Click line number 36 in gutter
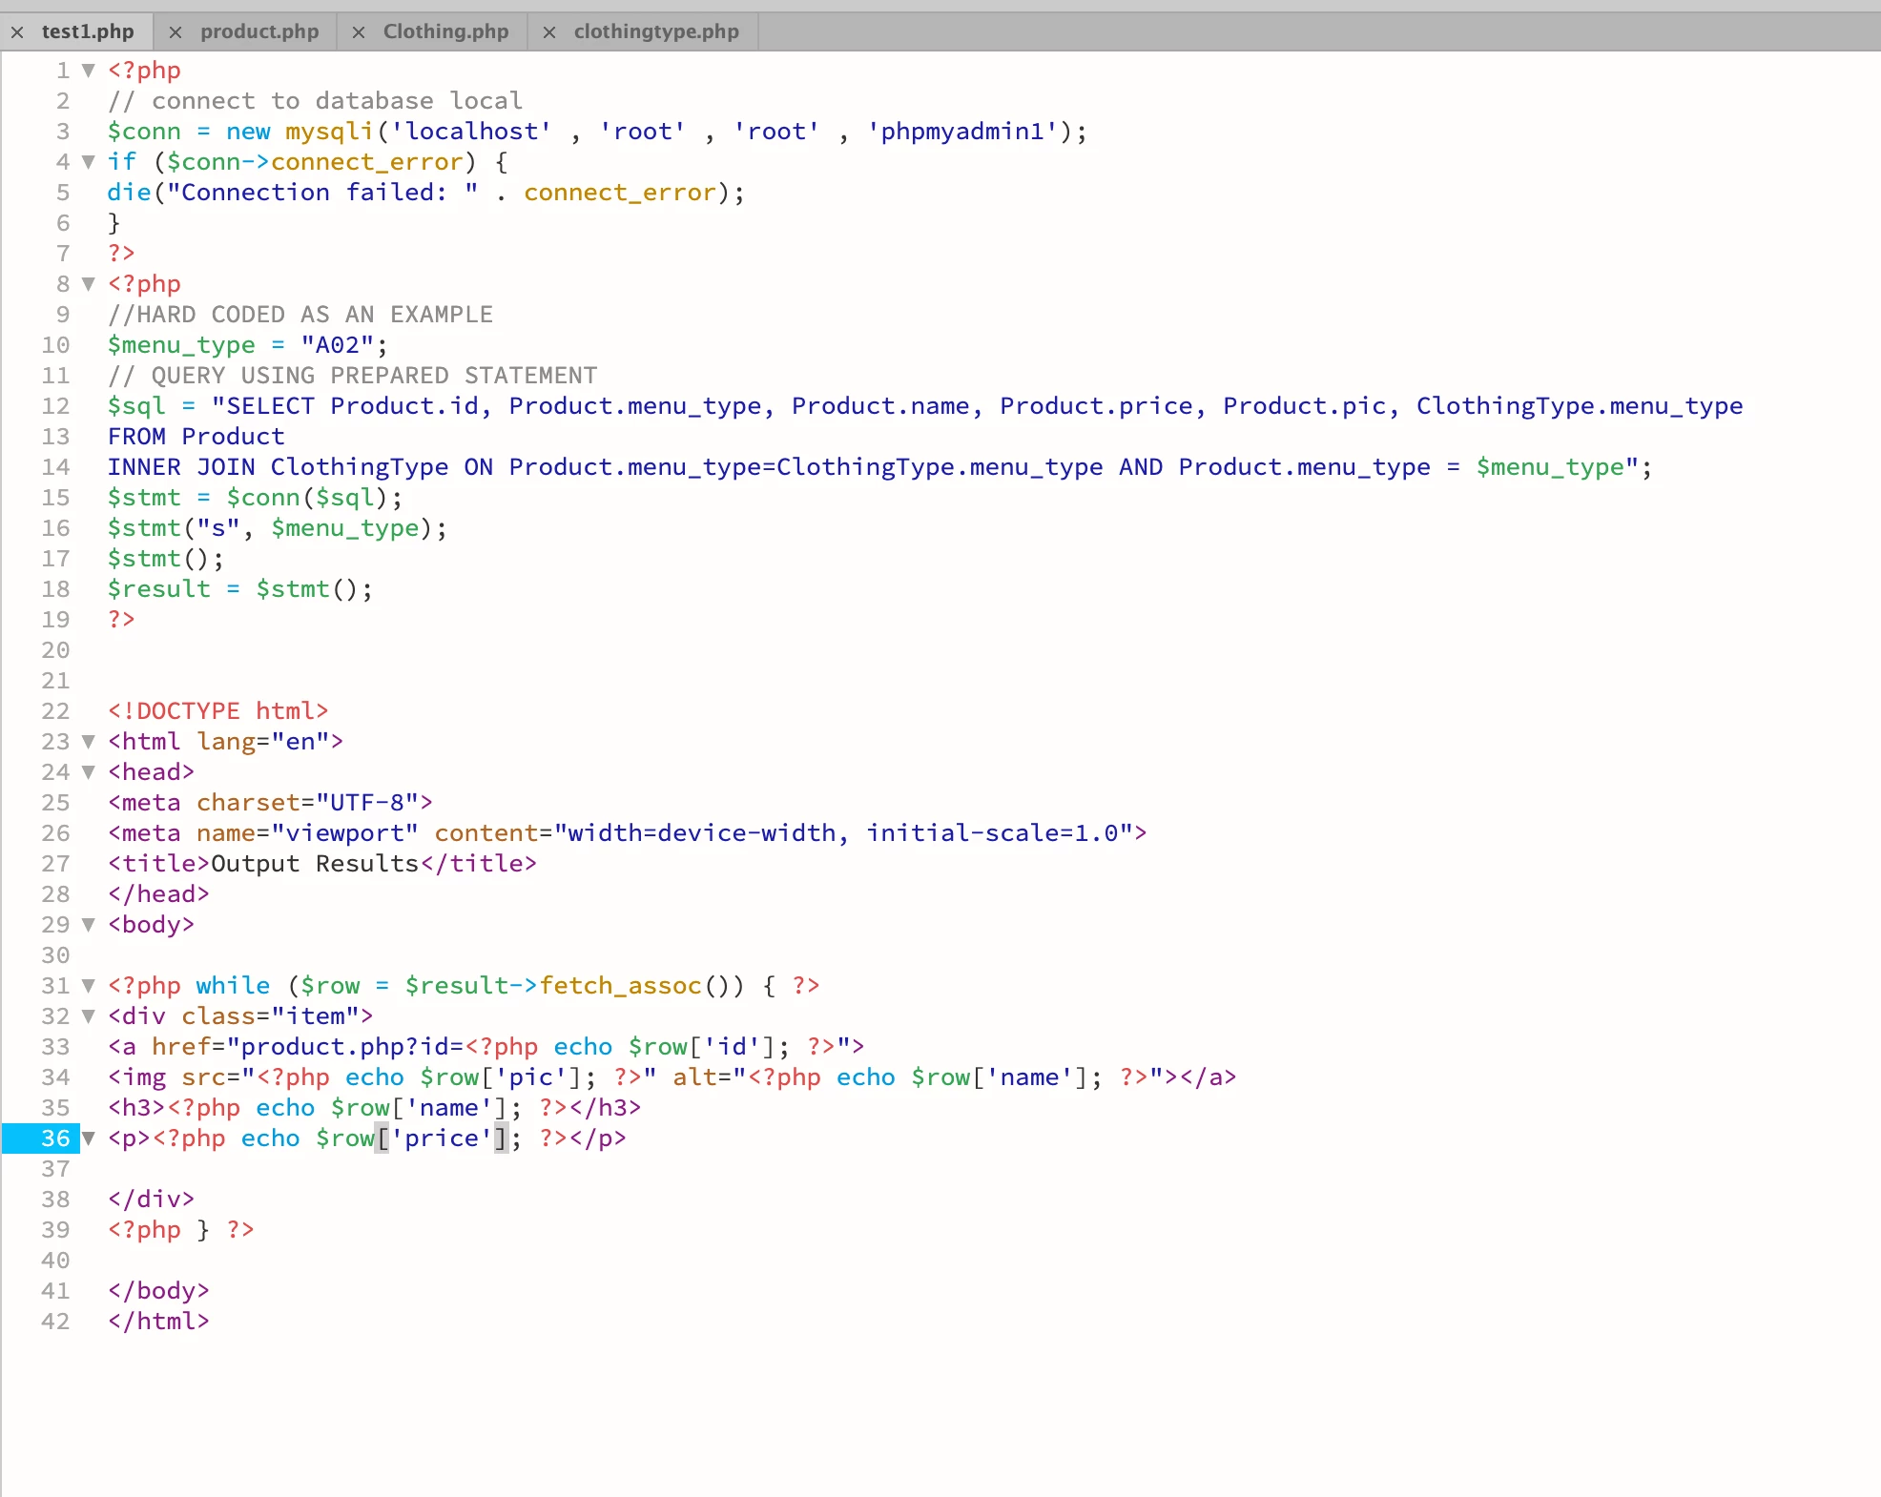Viewport: 1881px width, 1497px height. tap(54, 1138)
